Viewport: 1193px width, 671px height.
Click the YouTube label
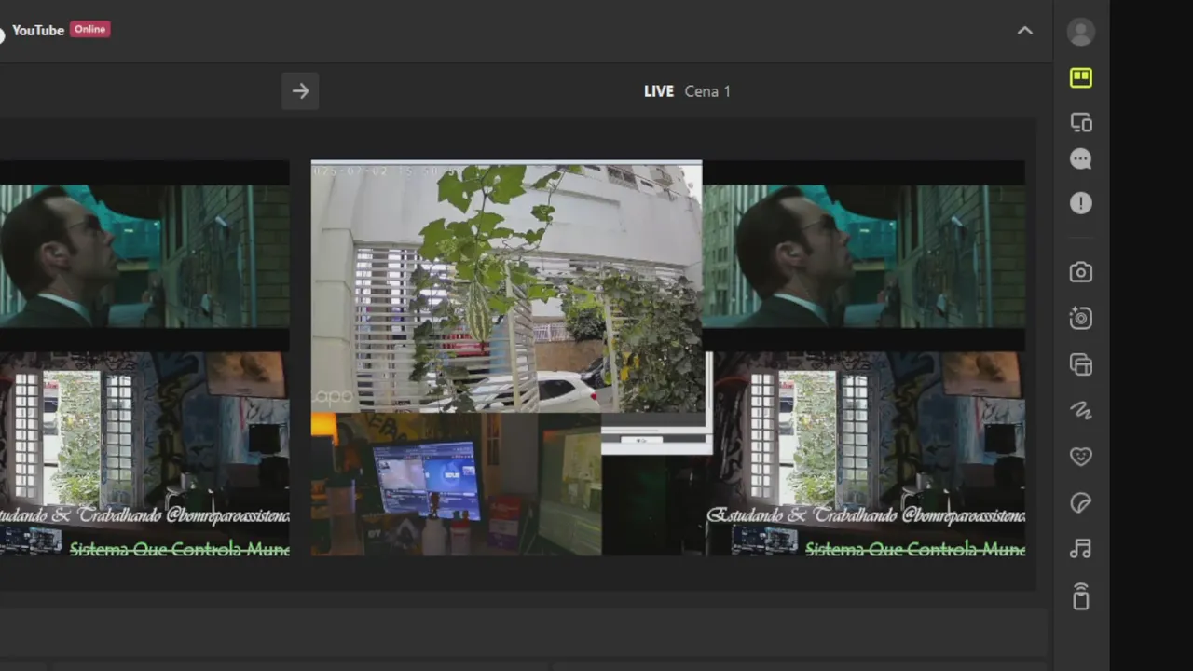(38, 30)
